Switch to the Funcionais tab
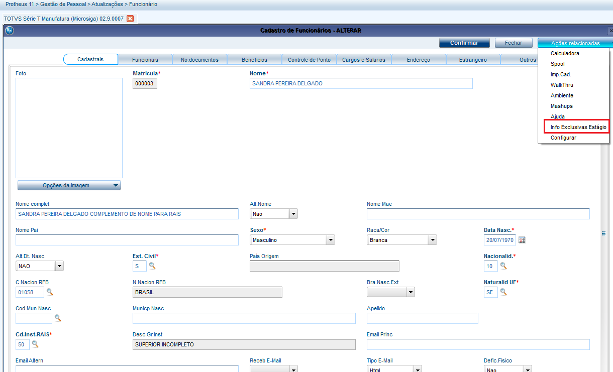The image size is (613, 372). click(x=145, y=60)
